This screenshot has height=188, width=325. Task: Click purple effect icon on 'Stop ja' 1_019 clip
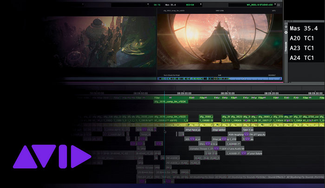click(224, 139)
